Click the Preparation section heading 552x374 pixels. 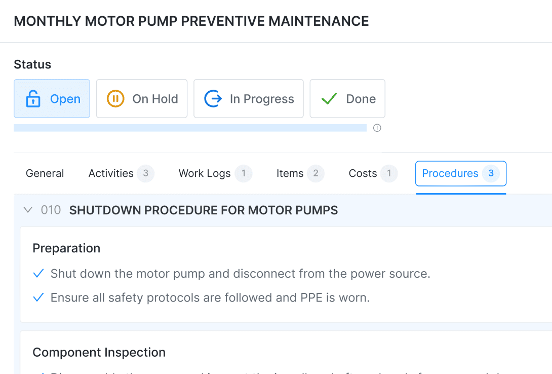click(66, 248)
